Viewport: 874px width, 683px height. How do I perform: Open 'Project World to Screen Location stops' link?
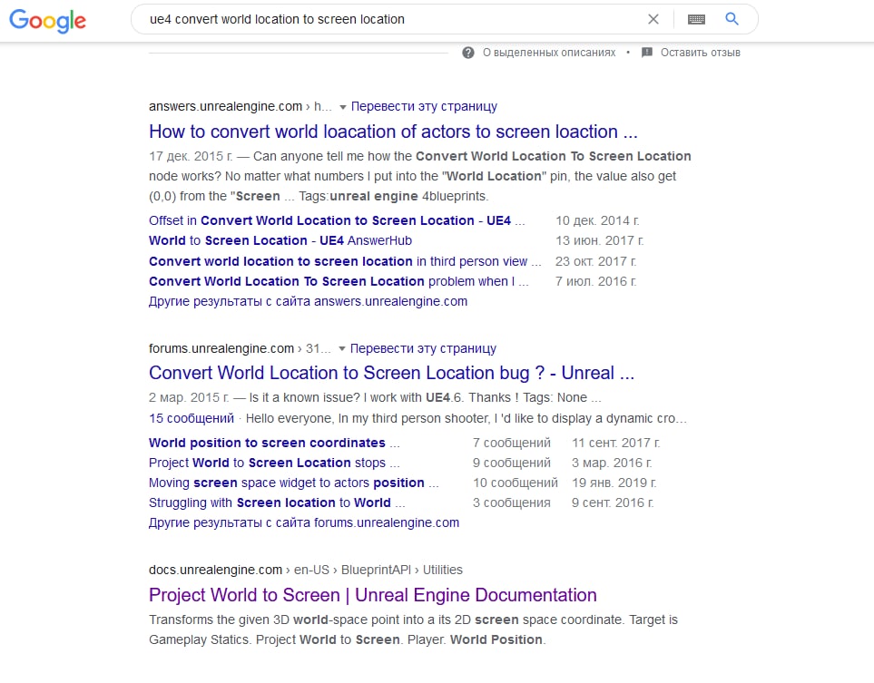(x=274, y=463)
